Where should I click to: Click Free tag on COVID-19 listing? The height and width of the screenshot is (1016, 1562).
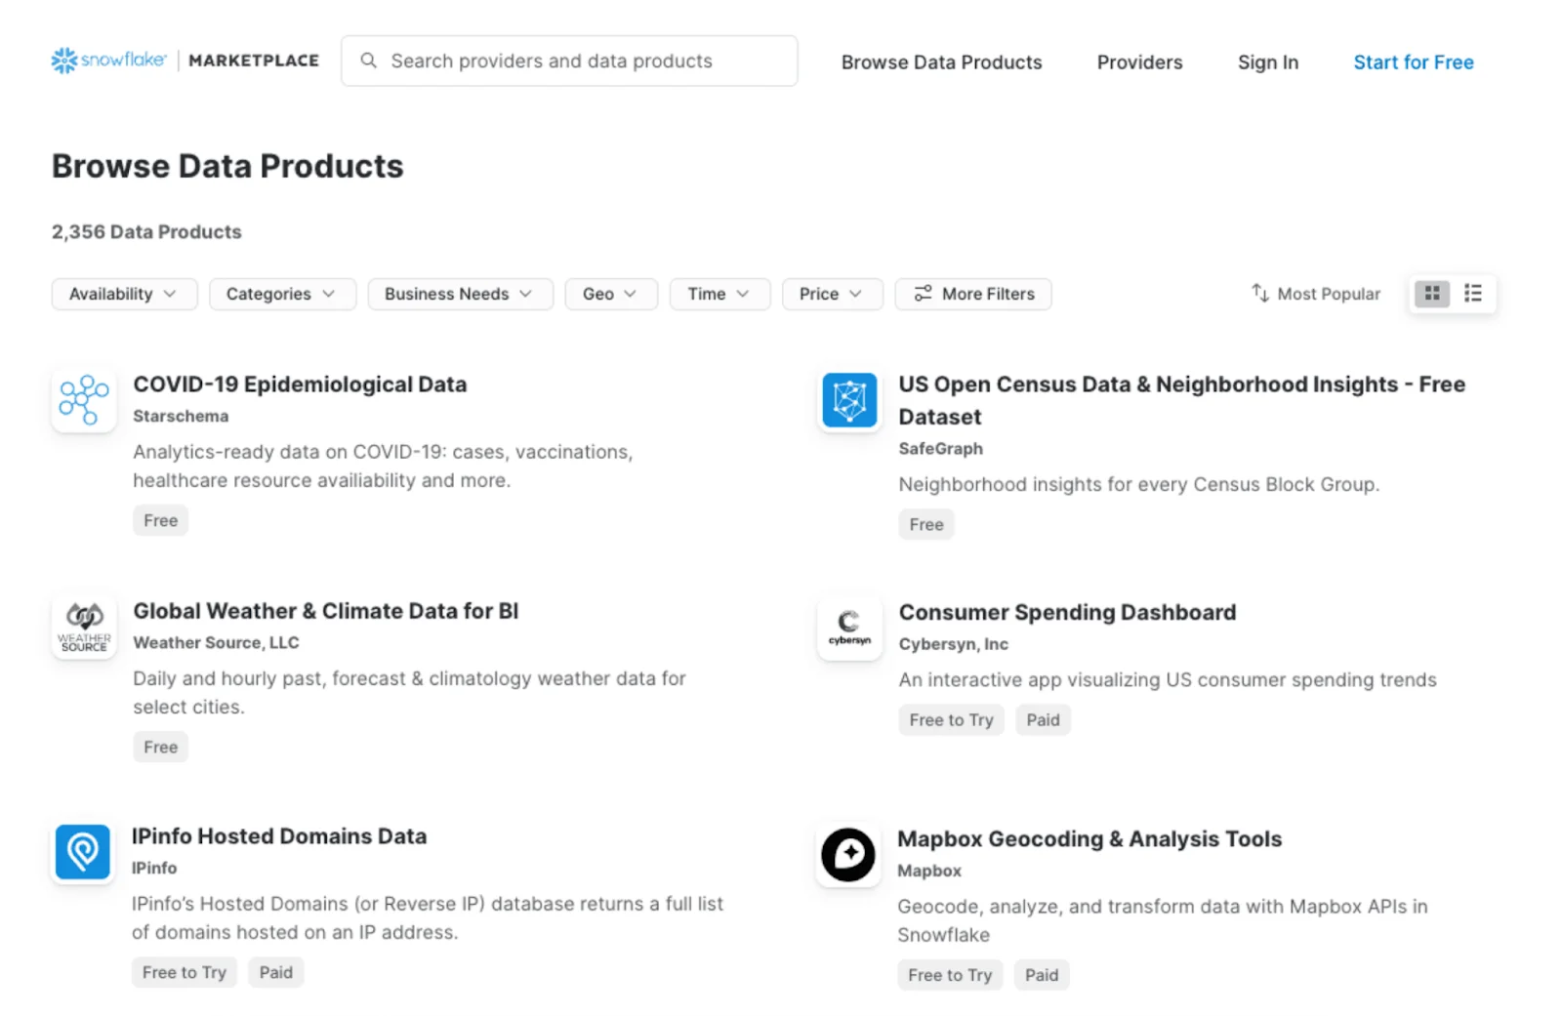(160, 520)
